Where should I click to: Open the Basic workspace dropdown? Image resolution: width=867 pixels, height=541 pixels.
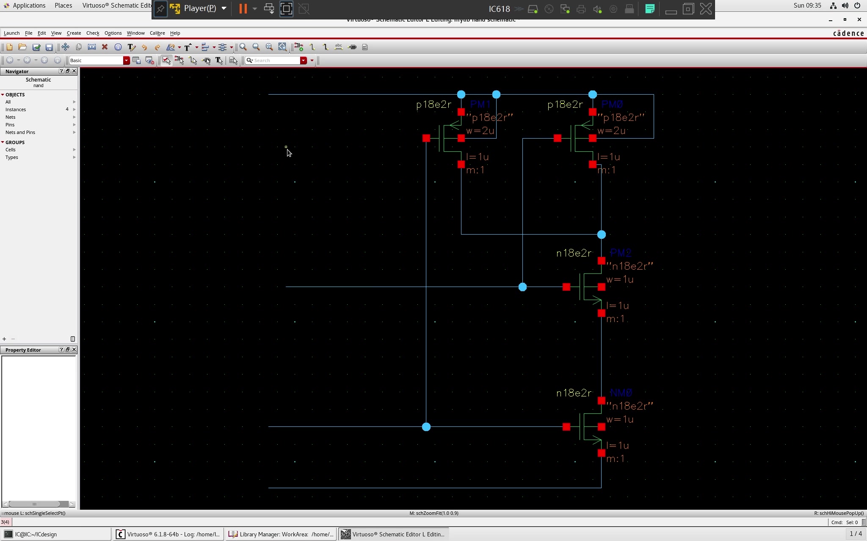[x=126, y=60]
